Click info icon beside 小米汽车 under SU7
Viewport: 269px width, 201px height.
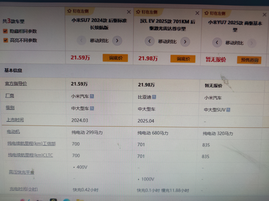point(92,96)
